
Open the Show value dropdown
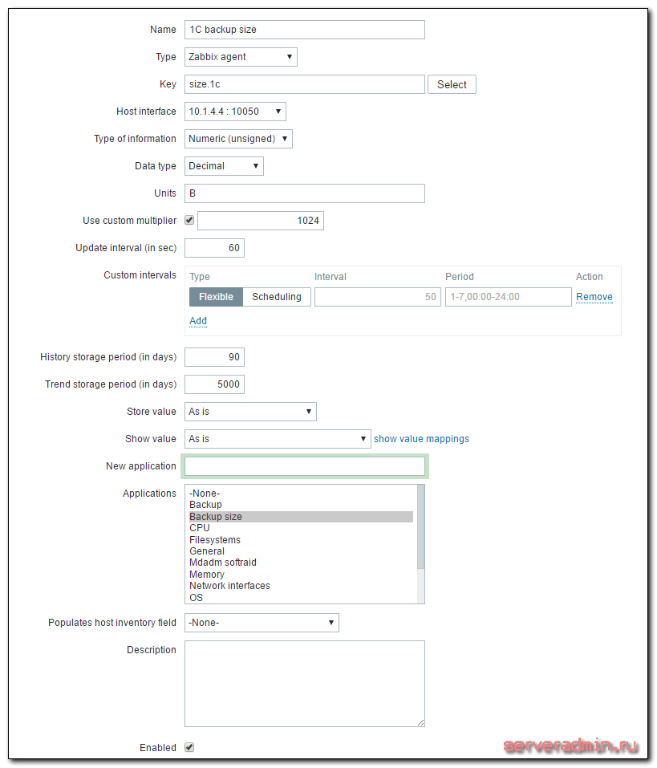(x=278, y=439)
